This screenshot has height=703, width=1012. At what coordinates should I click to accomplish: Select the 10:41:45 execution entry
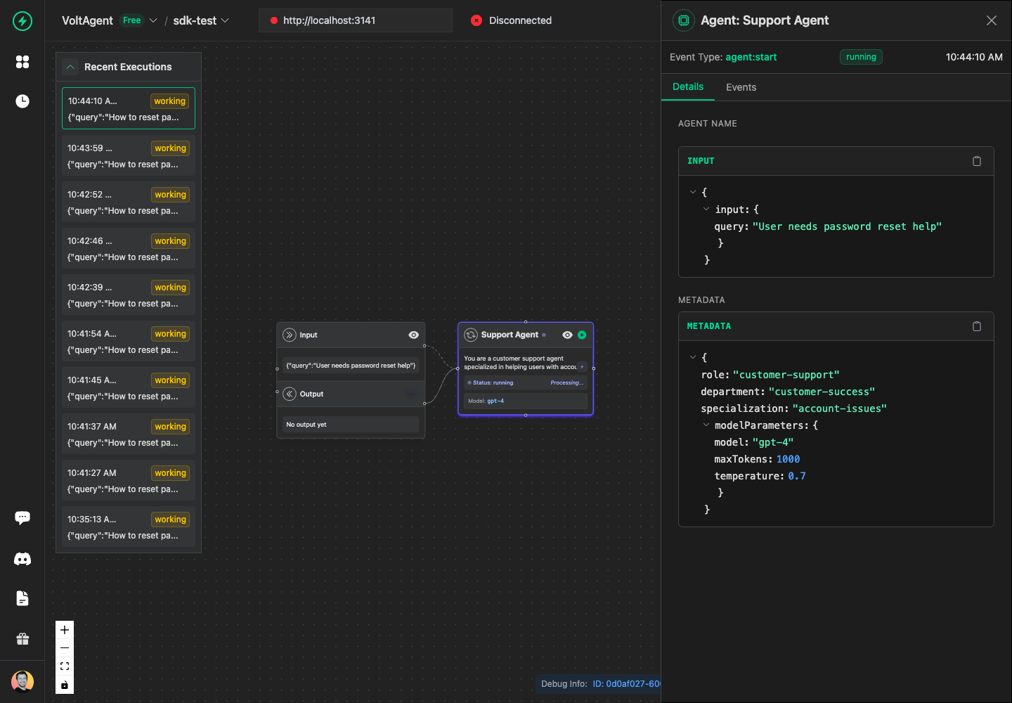tap(129, 388)
